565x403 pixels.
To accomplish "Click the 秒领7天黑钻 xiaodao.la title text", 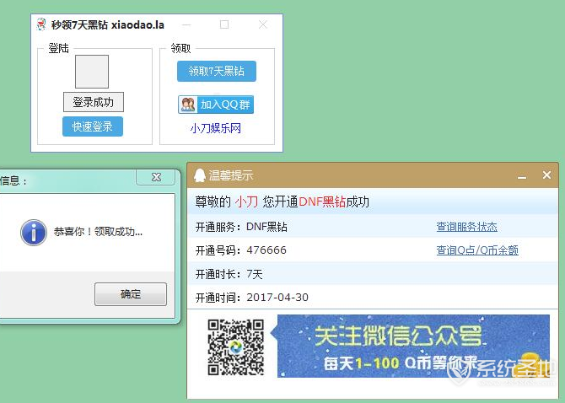I will (x=107, y=24).
